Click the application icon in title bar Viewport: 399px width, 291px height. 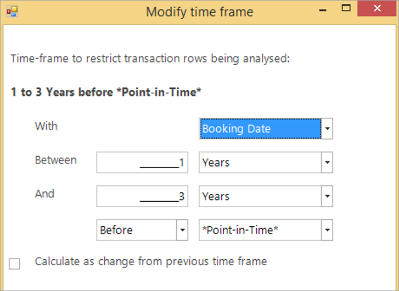(x=12, y=12)
